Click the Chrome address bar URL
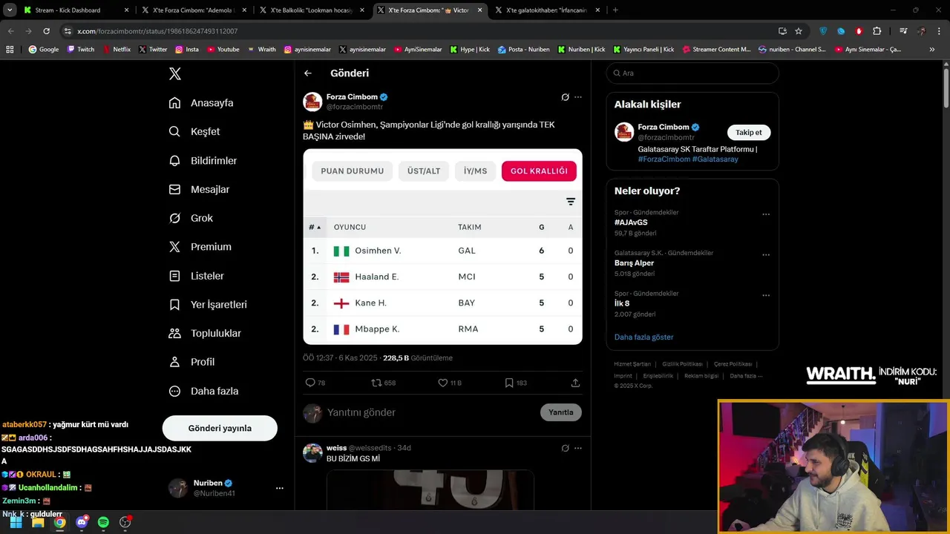Screen dimensions: 950x534 pos(157,31)
